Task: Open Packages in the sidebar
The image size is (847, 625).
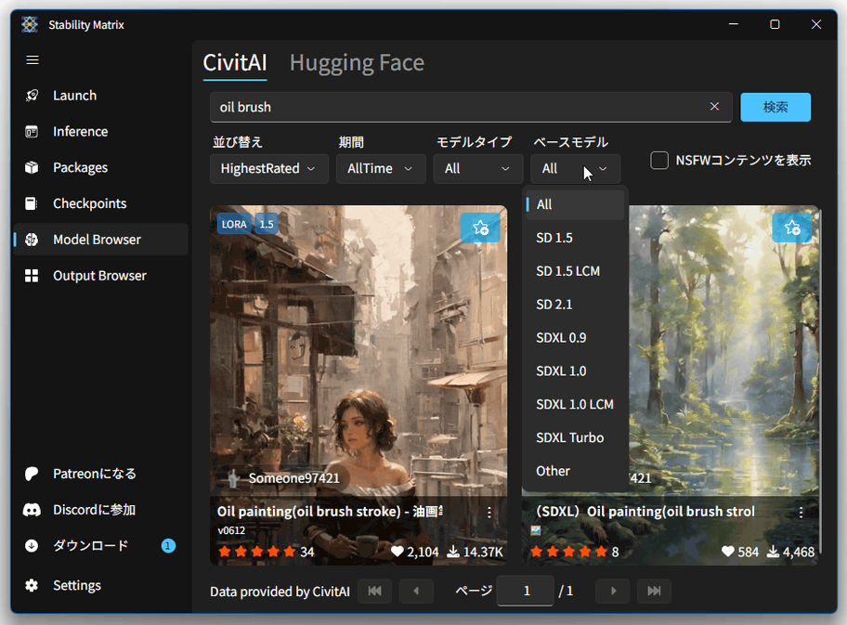Action: pyautogui.click(x=101, y=167)
